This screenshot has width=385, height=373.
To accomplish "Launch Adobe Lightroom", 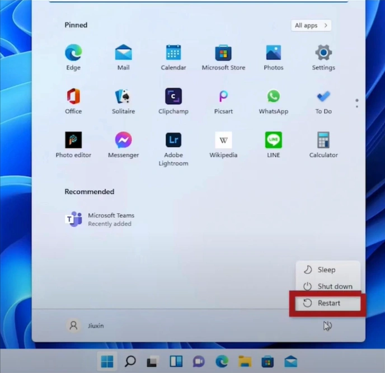I will point(173,149).
